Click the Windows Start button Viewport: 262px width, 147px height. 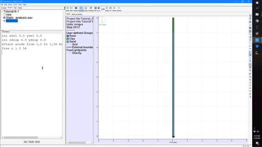[x=257, y=3]
